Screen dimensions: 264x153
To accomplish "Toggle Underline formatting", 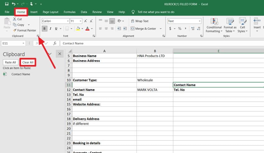I will (x=56, y=29).
